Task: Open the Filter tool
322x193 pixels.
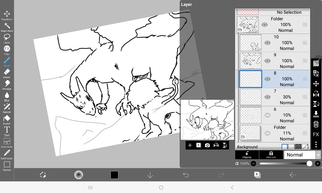Action: pyautogui.click(x=7, y=51)
